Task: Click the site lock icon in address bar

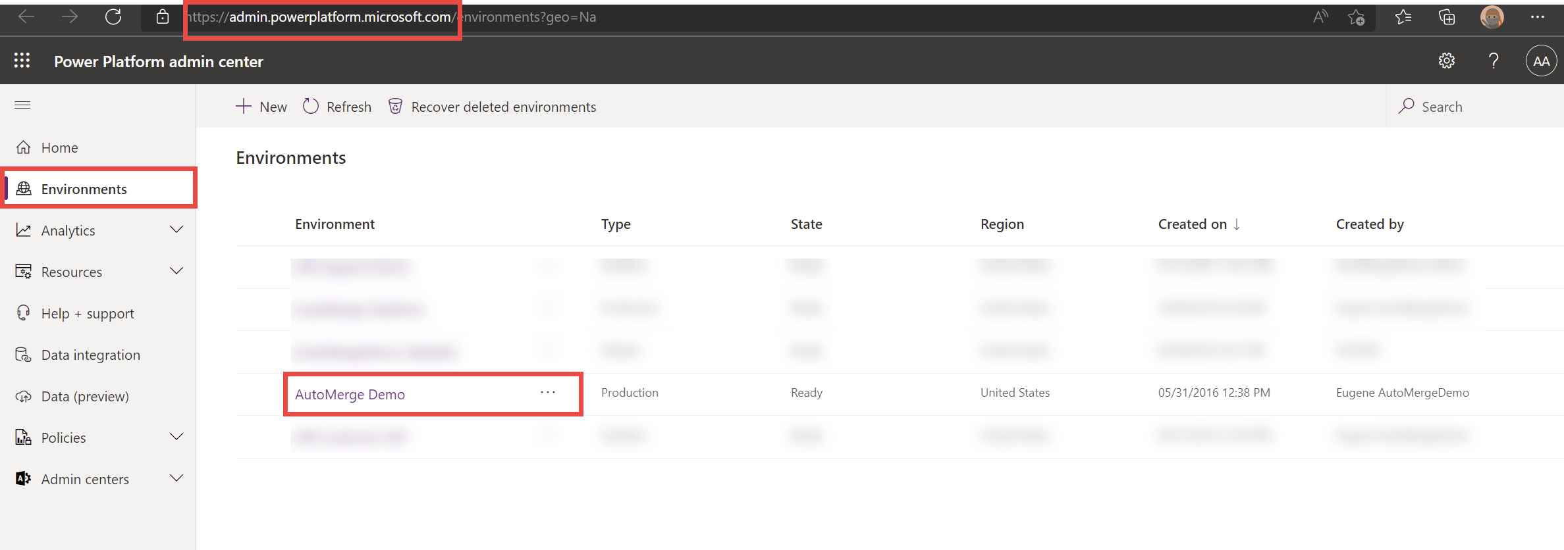Action: point(163,17)
